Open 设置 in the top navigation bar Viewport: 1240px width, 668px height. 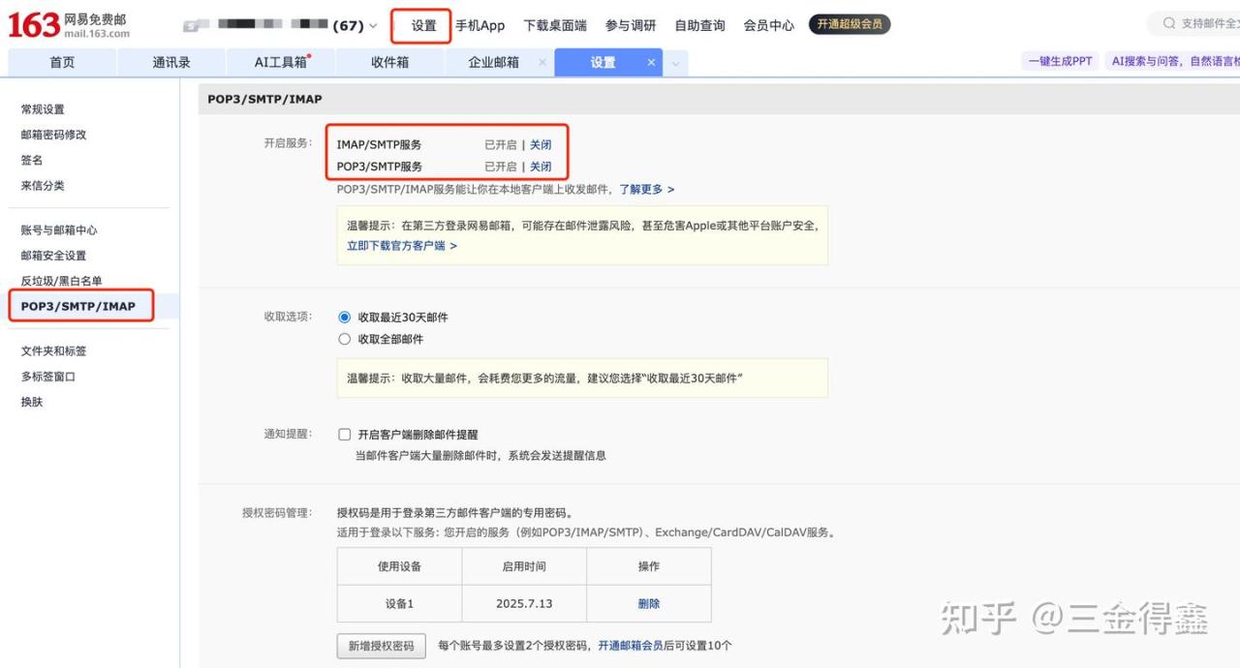click(423, 26)
